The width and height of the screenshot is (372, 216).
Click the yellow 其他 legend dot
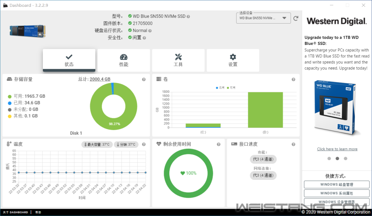(10, 116)
